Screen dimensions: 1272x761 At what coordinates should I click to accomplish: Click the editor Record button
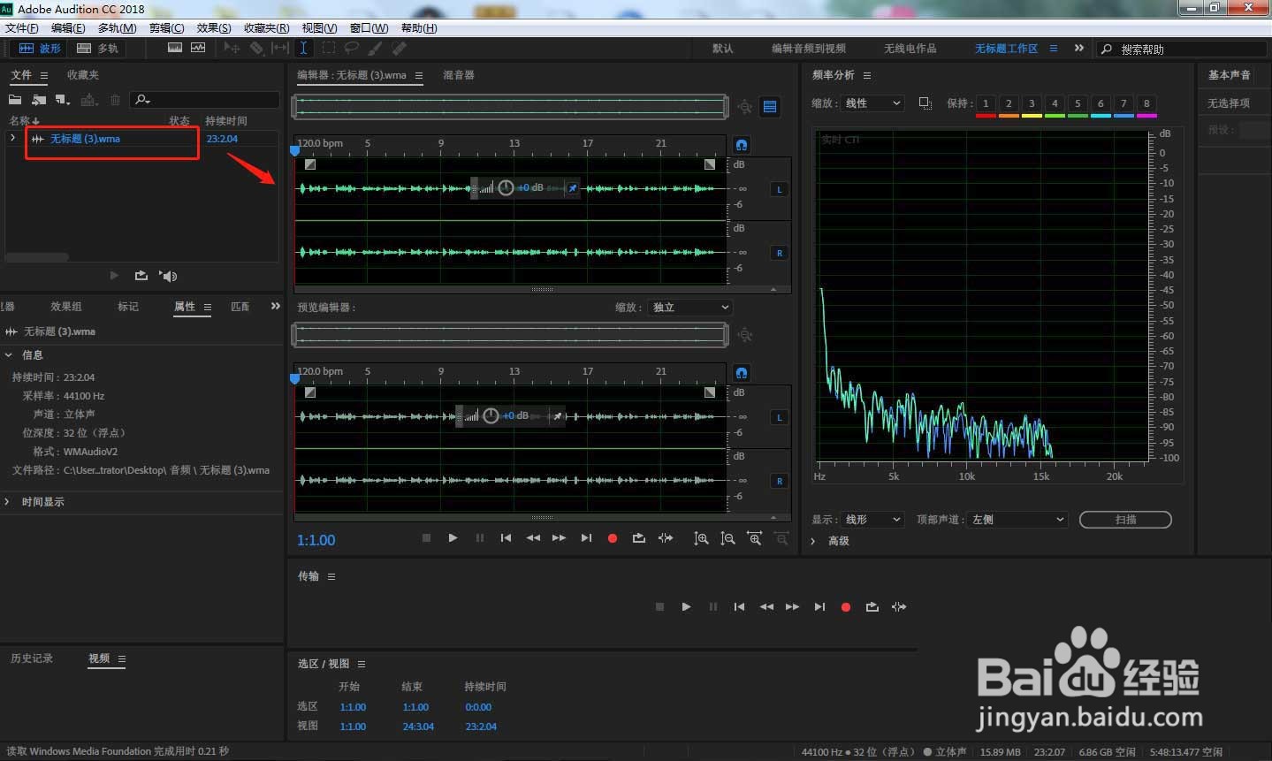coord(613,538)
